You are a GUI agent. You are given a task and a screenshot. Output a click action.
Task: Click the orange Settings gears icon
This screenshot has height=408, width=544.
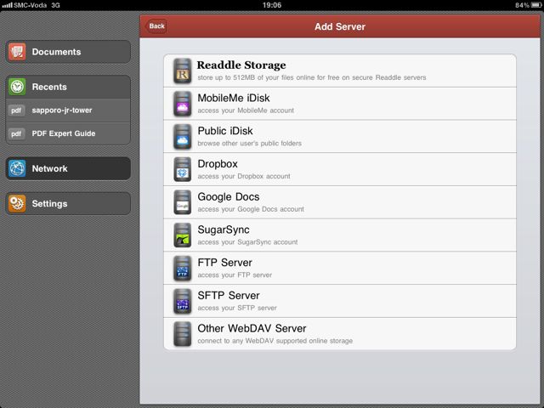pos(17,204)
